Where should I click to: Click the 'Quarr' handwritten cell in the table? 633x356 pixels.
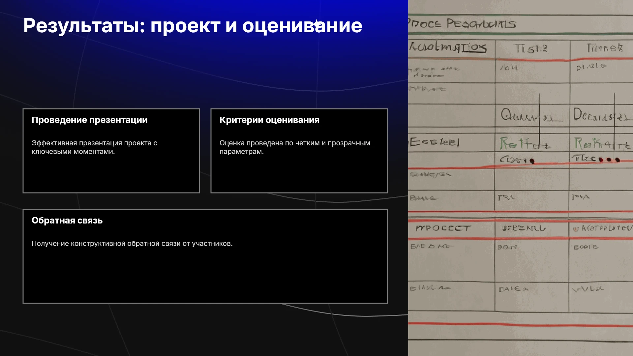point(519,115)
